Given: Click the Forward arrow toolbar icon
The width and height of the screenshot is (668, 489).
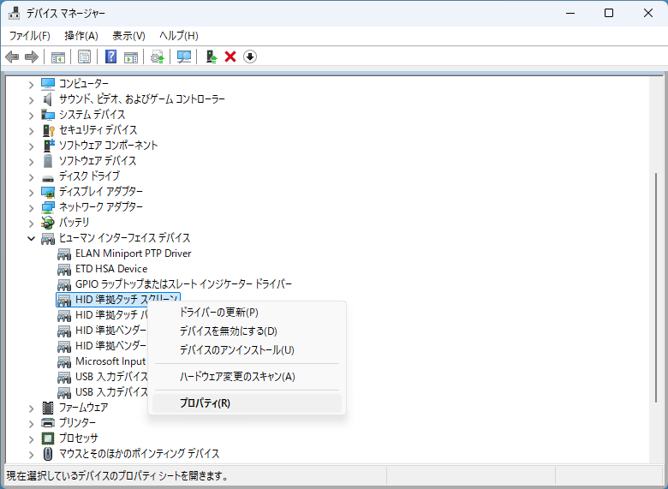Looking at the screenshot, I should click(32, 57).
